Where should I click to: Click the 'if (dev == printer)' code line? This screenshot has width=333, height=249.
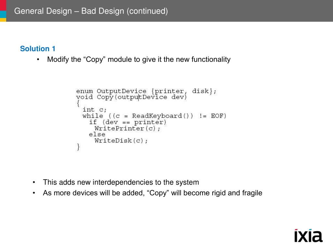pos(127,122)
